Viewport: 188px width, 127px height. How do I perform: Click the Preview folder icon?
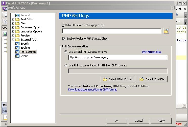click(x=17, y=35)
